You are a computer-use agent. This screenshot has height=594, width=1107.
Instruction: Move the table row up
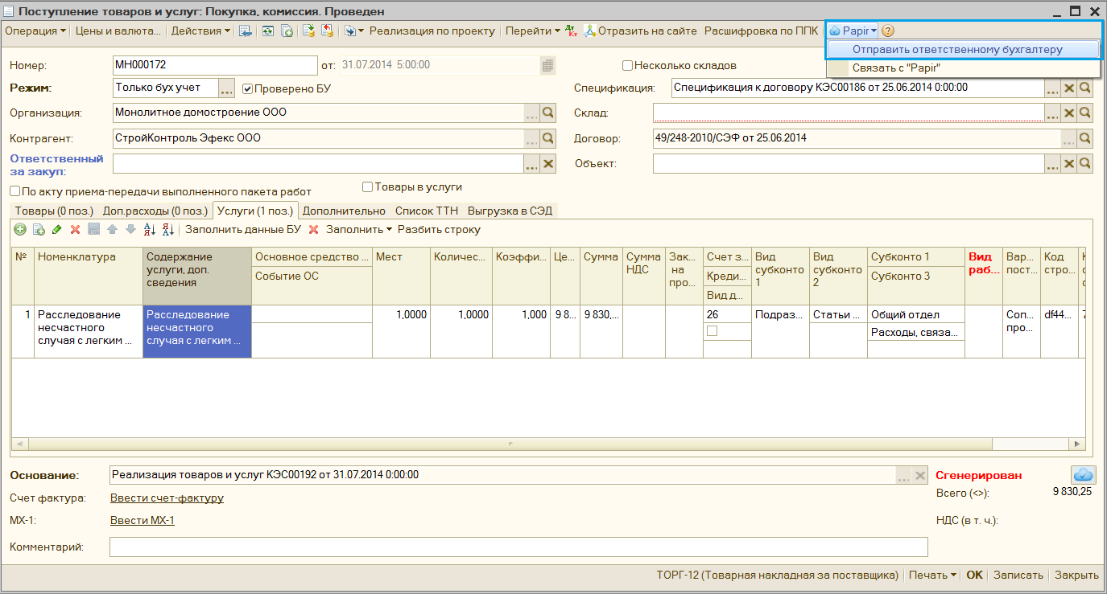(x=112, y=230)
